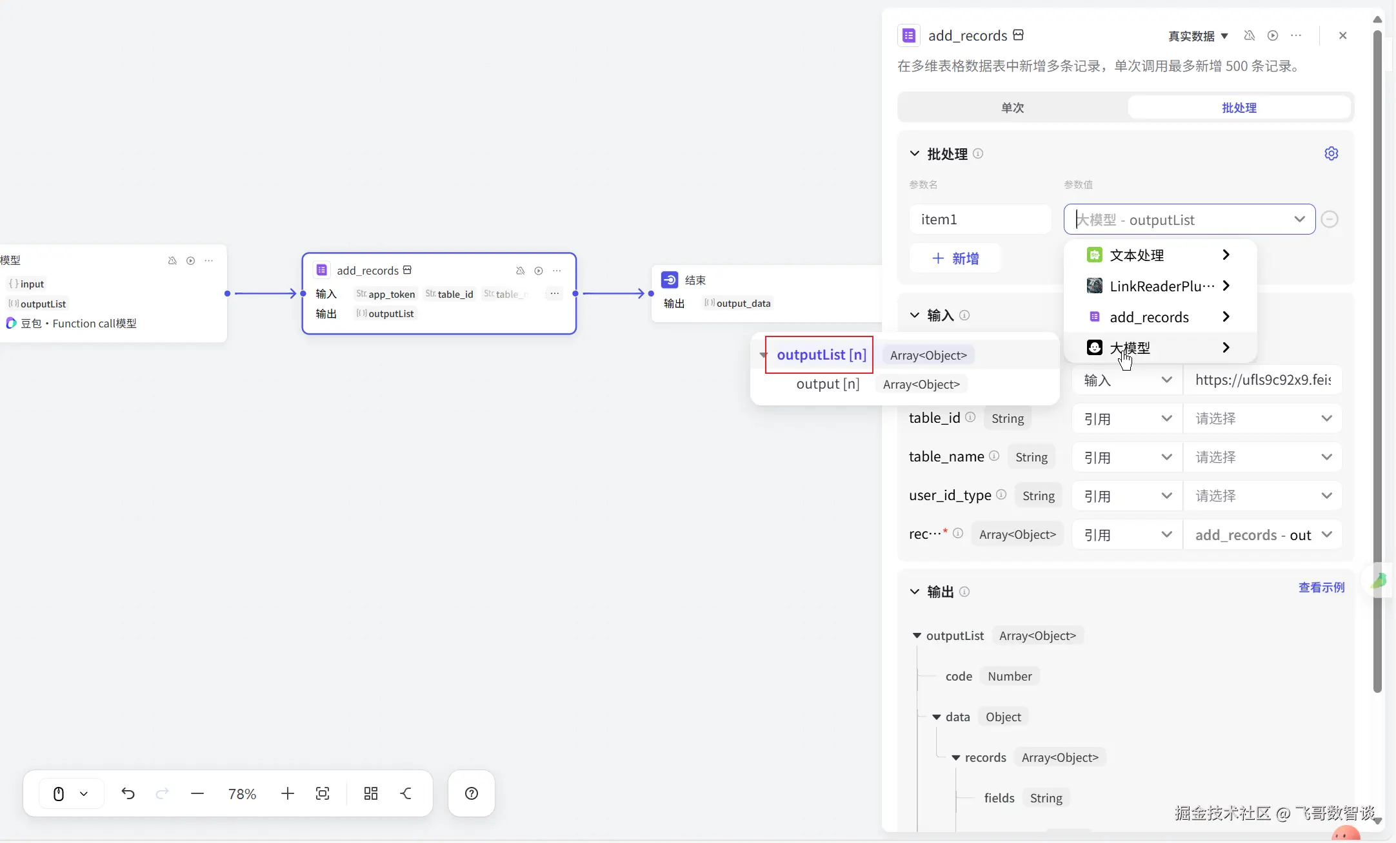Select outputList [n] variable option

tap(821, 354)
